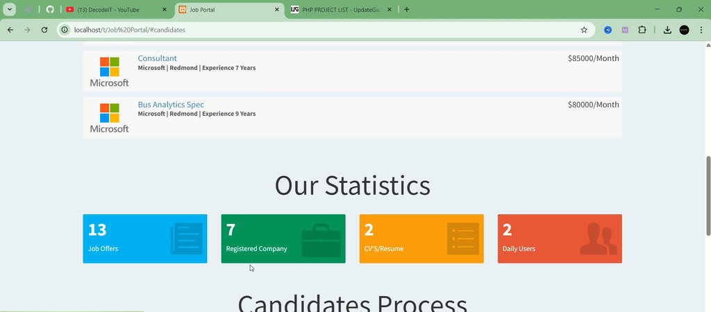Select the $80000/Month salary text
Image resolution: width=711 pixels, height=312 pixels.
(593, 105)
